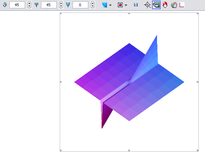
Task: Toggle 1:1 constrained scaling
Action: (136, 5)
